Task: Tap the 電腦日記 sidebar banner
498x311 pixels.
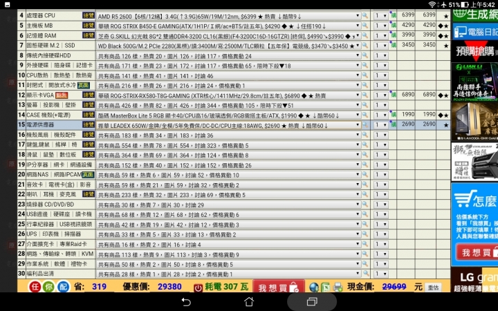Action: (x=474, y=31)
